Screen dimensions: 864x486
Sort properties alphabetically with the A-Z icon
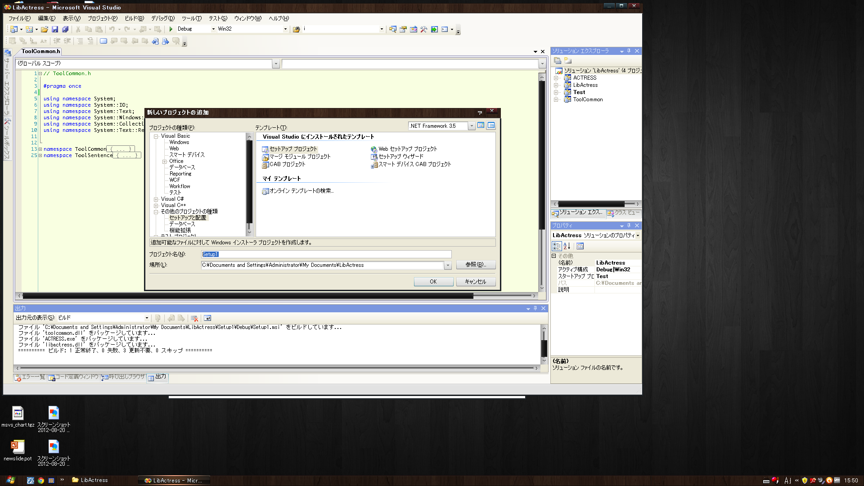click(x=567, y=246)
